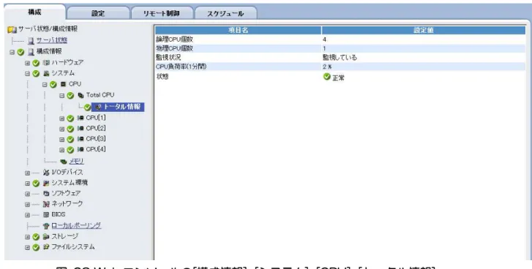Open the 設定 tab
The height and width of the screenshot is (269, 532).
pos(98,13)
